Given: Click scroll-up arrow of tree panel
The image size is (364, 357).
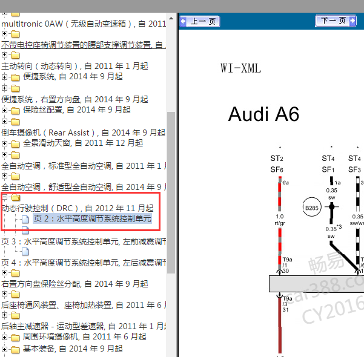Looking at the screenshot, I should click(x=171, y=18).
